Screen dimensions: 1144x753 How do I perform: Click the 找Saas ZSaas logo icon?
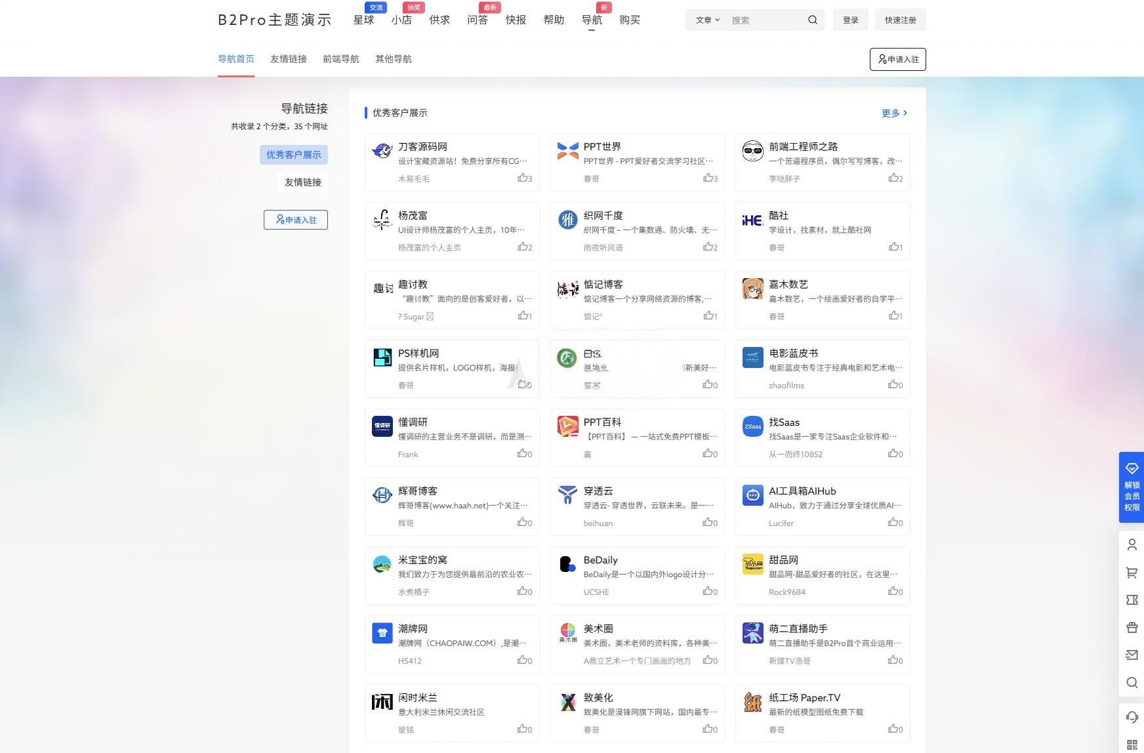pyautogui.click(x=753, y=426)
